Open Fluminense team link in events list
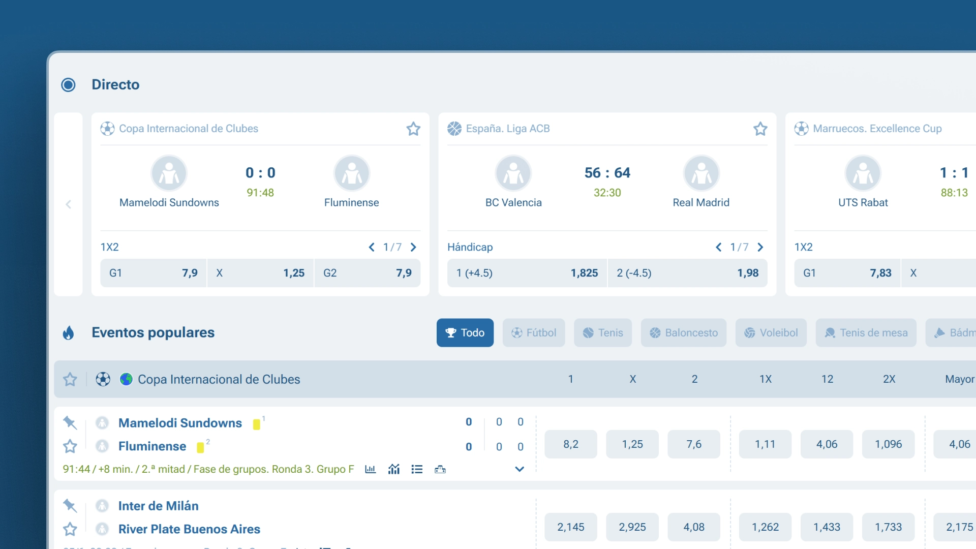 pos(152,446)
